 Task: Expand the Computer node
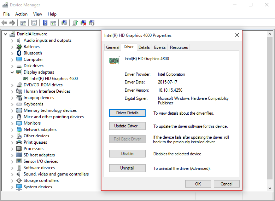tap(12, 60)
